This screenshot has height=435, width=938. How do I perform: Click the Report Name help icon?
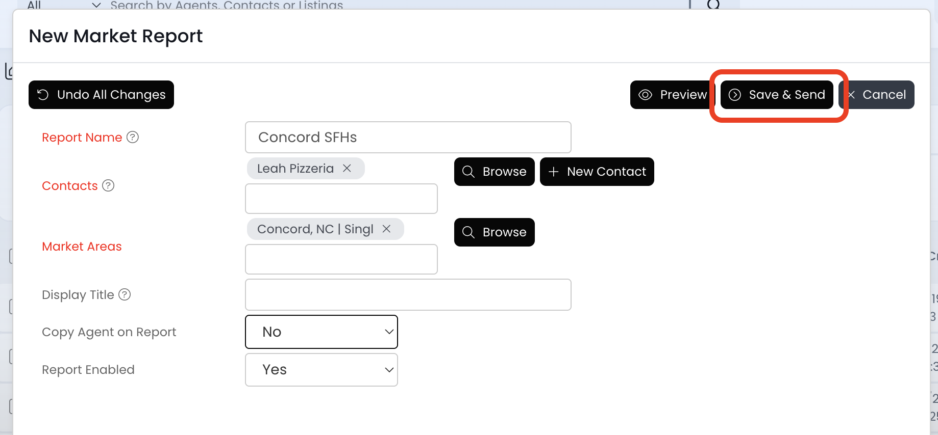[133, 137]
